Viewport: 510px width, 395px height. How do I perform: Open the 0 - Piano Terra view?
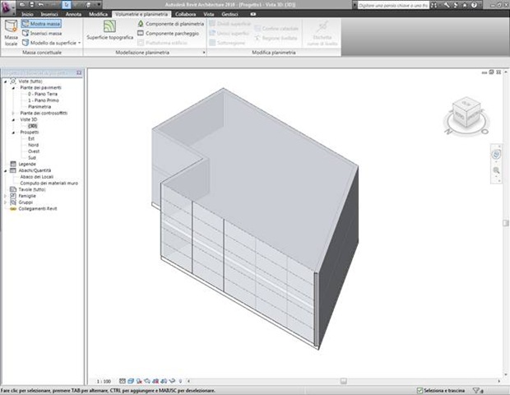point(43,94)
